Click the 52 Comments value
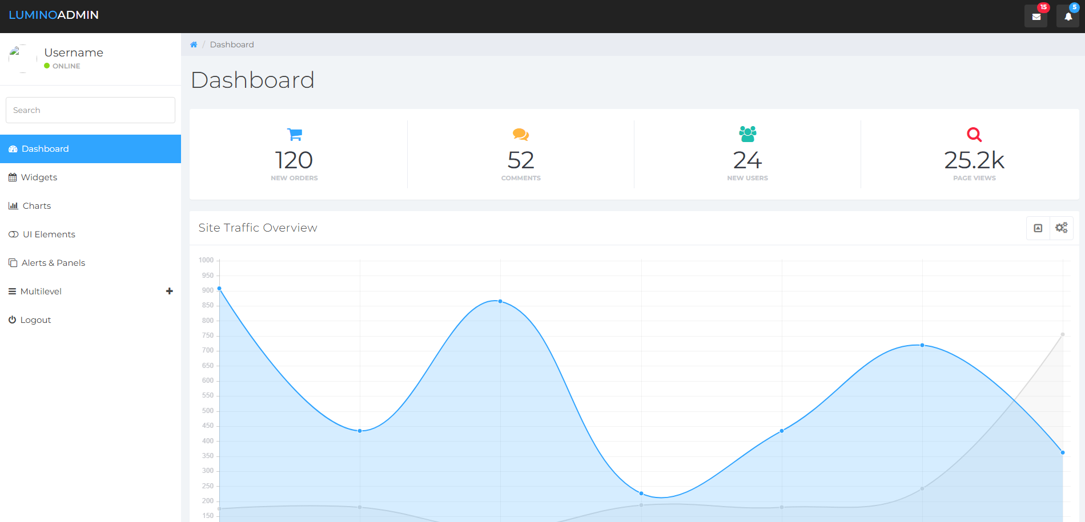This screenshot has width=1085, height=522. tap(521, 160)
